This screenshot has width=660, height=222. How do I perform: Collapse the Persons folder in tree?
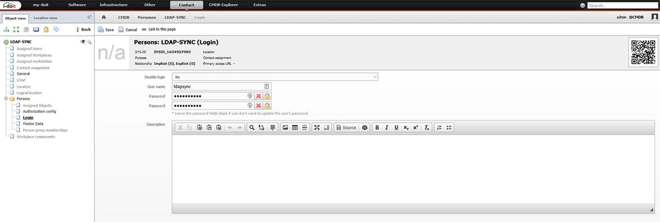click(6, 99)
